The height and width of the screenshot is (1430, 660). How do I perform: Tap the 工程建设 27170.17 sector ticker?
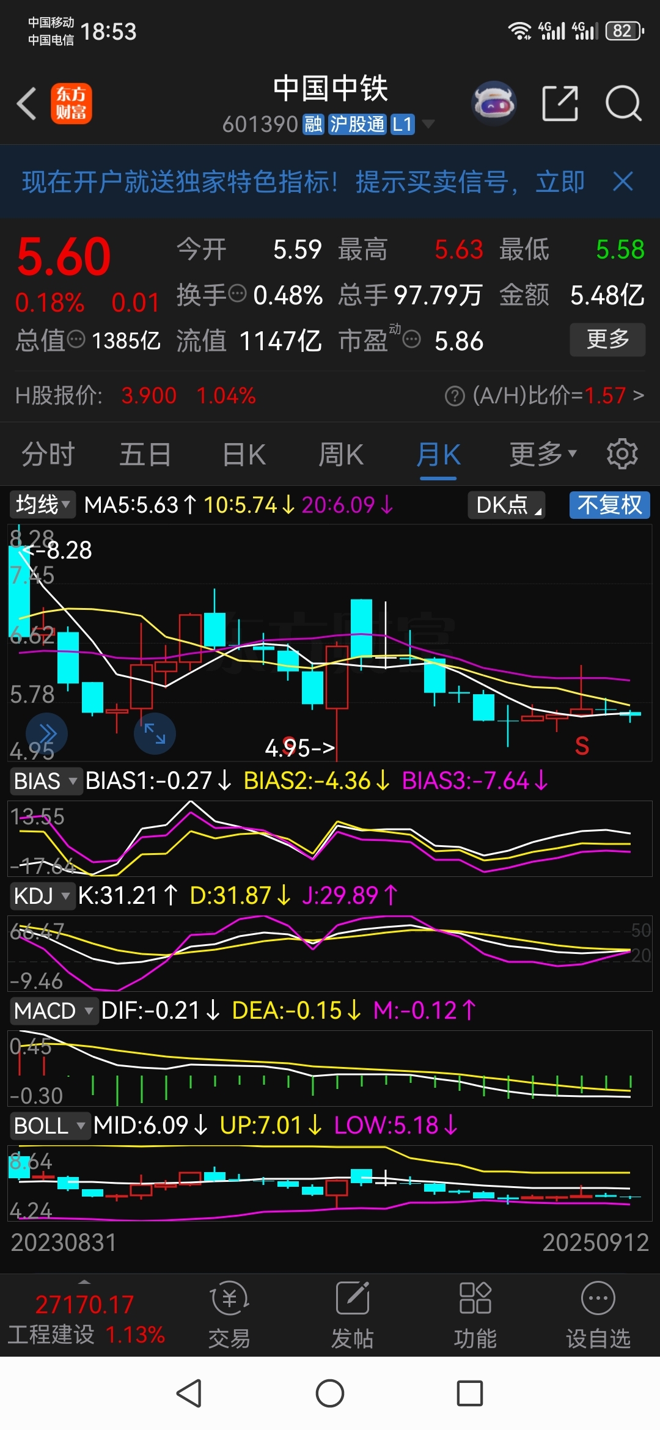86,1320
